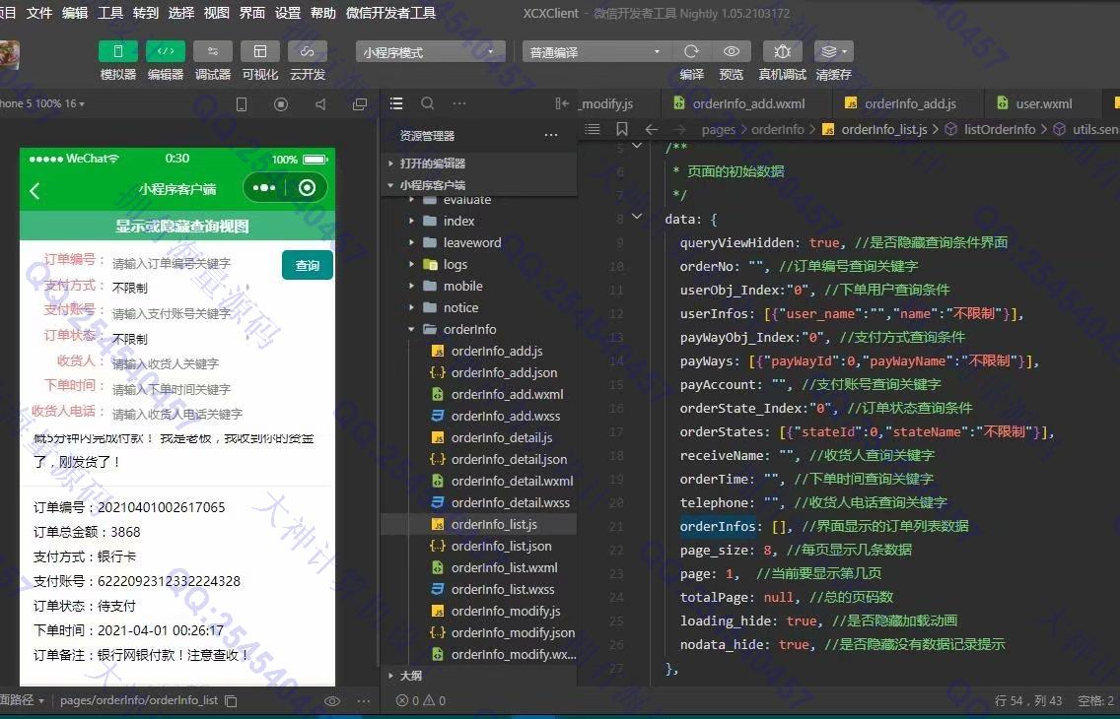Toggle the 可视化 visual panel button
This screenshot has height=719, width=1120.
click(x=260, y=51)
